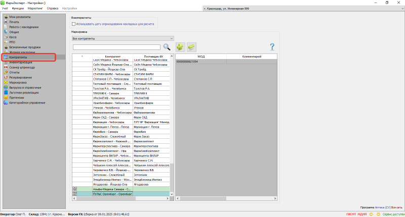This screenshot has height=217, width=405.
Task: Sort by the Контрагент column header
Action: 112,57
